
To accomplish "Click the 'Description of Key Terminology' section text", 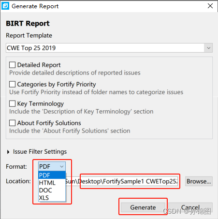I will 81,111.
